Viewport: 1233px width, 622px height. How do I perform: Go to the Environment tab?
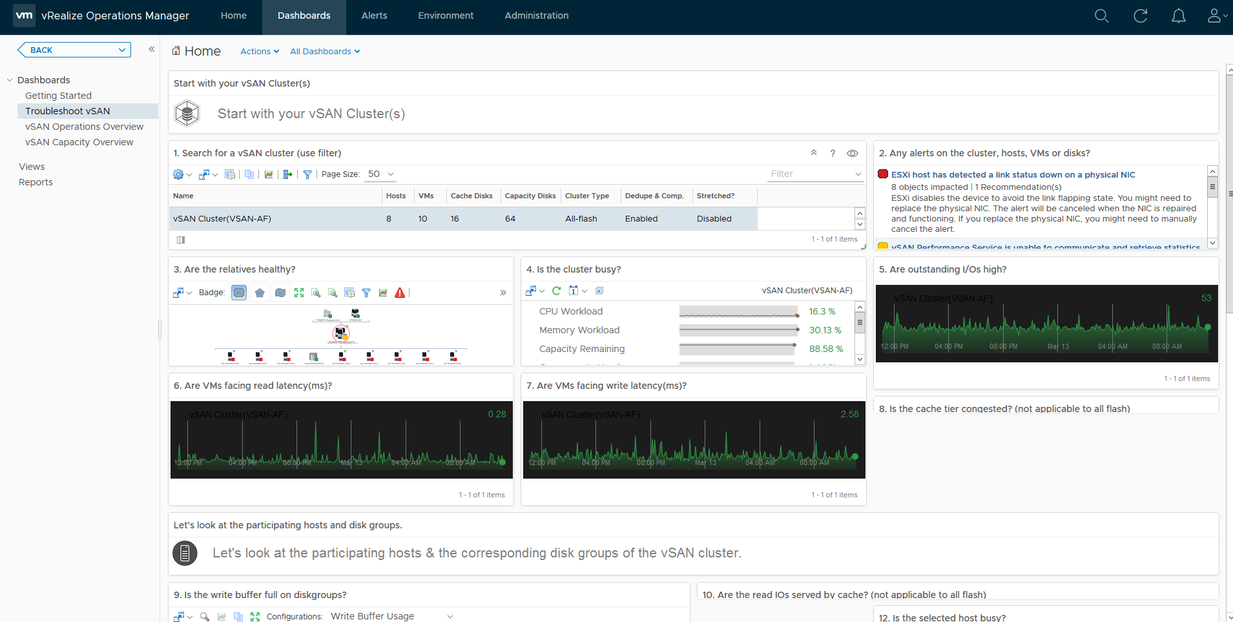pos(446,16)
